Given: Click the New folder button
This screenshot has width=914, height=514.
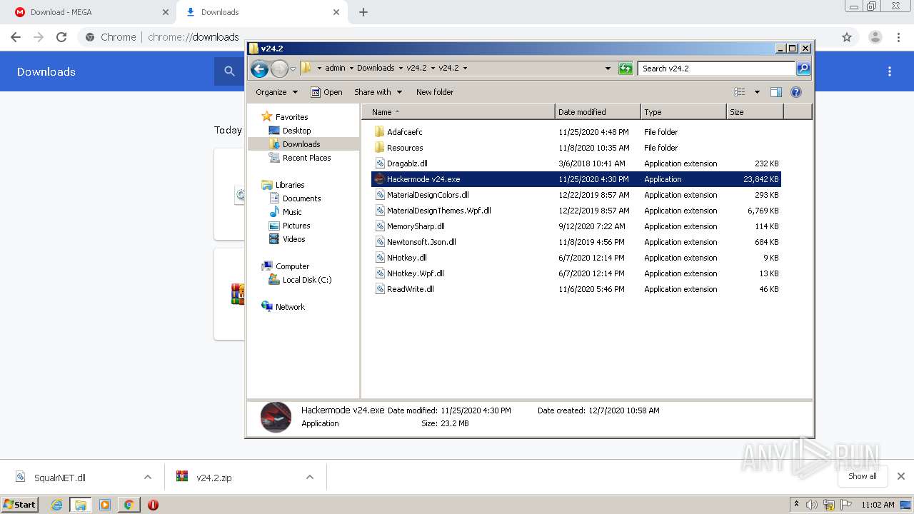Looking at the screenshot, I should [435, 92].
